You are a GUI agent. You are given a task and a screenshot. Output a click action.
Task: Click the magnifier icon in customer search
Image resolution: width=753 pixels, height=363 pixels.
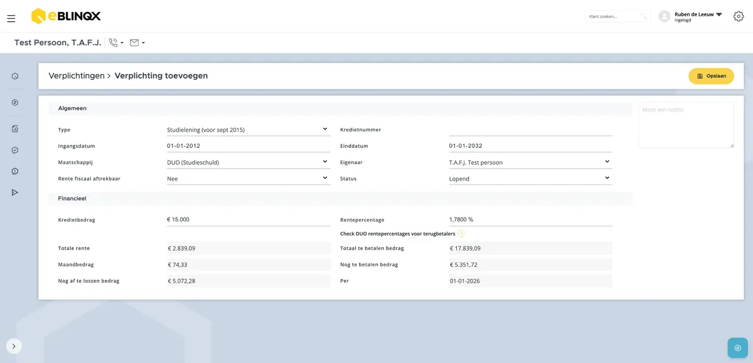coord(644,16)
